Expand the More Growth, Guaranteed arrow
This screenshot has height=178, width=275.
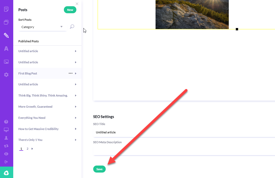[76, 107]
